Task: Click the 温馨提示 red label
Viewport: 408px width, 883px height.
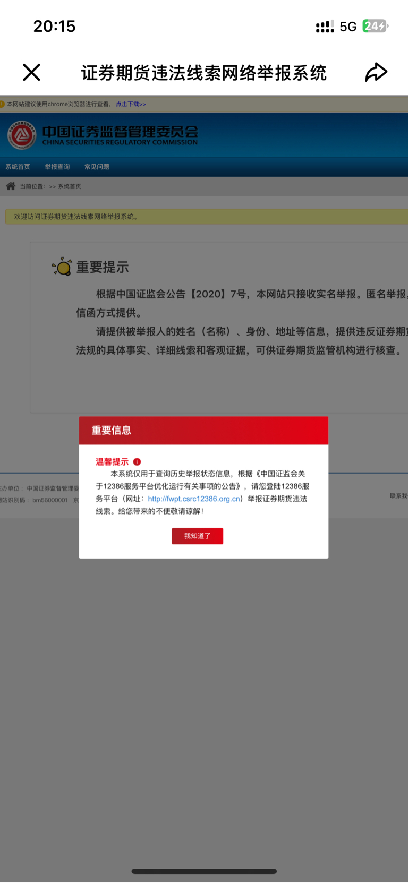Action: point(112,462)
